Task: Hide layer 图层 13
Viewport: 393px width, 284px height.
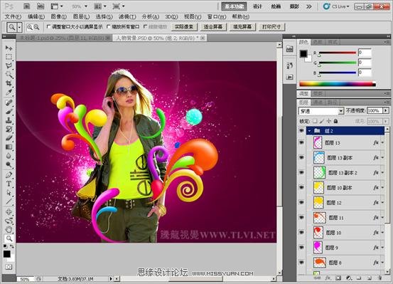Action: pos(301,142)
